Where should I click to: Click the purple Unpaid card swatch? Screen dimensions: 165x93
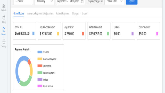133,34
